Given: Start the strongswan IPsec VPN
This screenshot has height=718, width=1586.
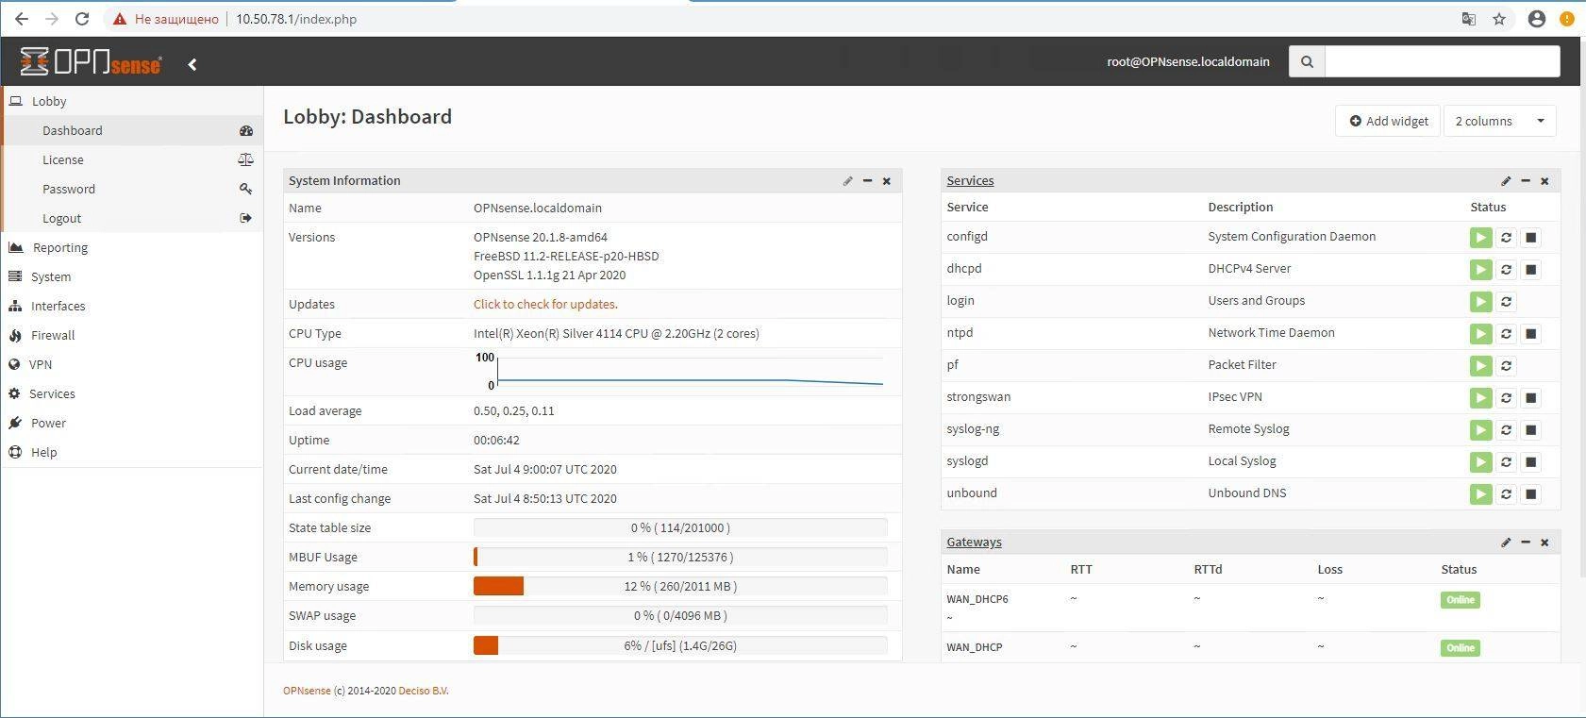Looking at the screenshot, I should 1480,398.
